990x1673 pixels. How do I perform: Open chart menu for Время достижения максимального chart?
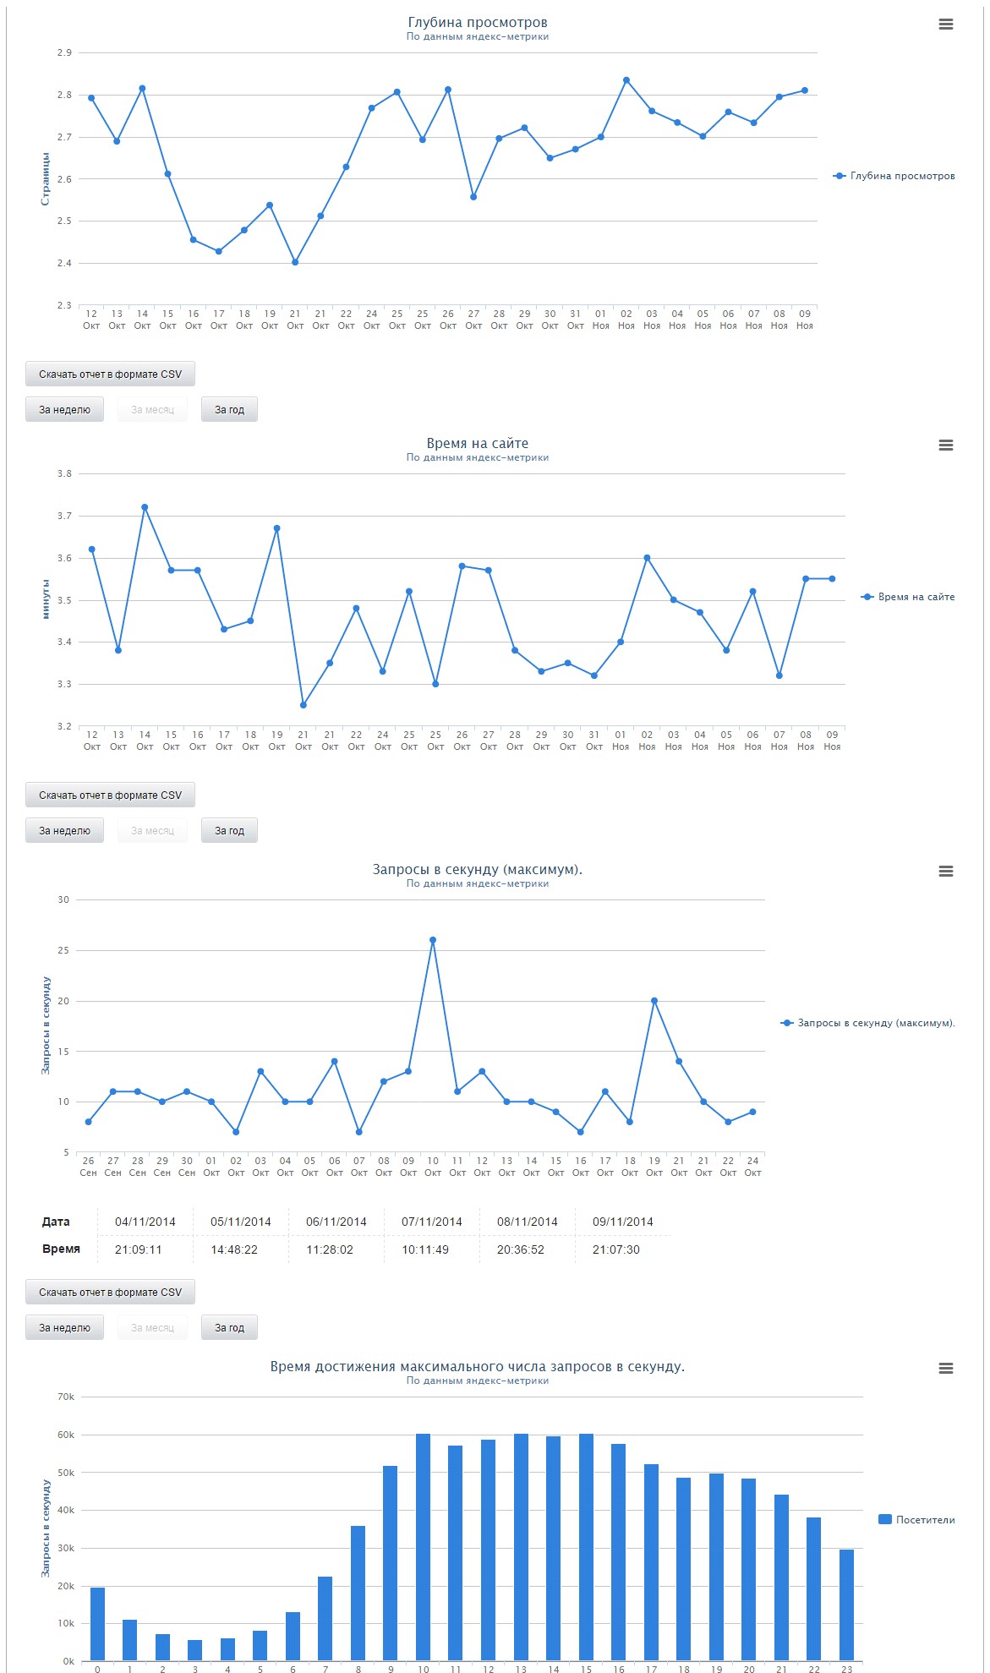pyautogui.click(x=945, y=1369)
